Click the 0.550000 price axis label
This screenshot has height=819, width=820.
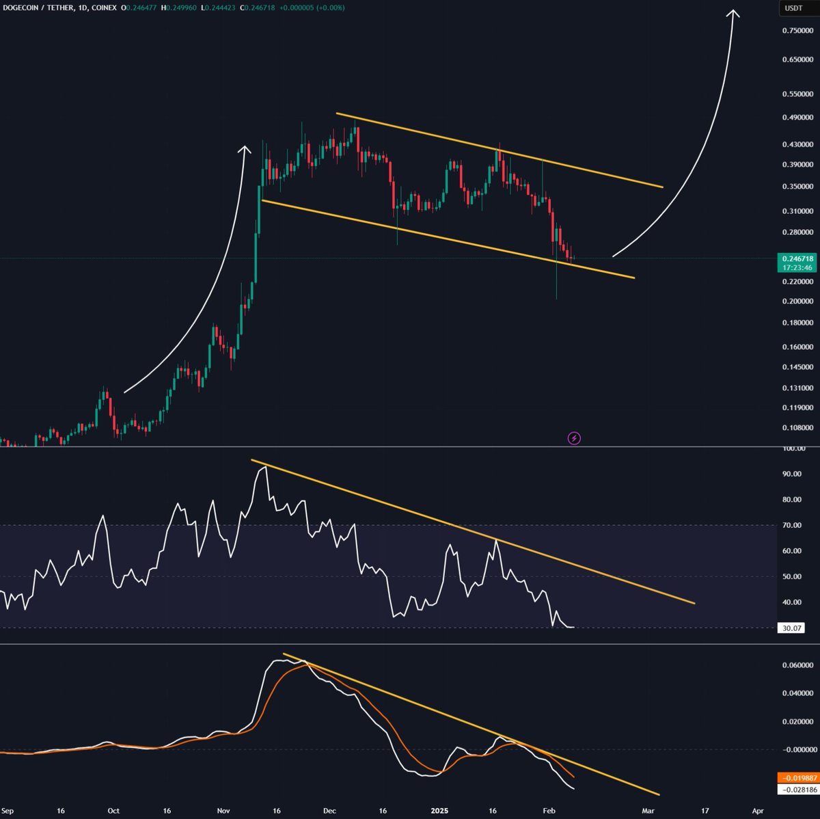point(798,94)
